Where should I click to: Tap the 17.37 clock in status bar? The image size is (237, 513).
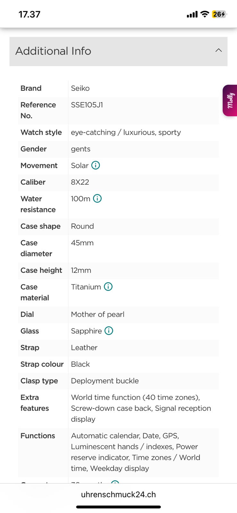click(x=30, y=14)
